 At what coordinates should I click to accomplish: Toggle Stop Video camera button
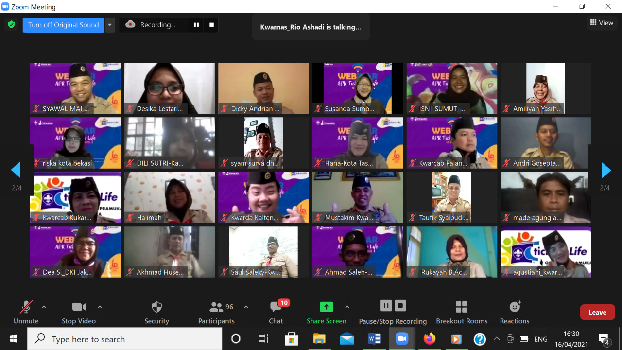[79, 312]
